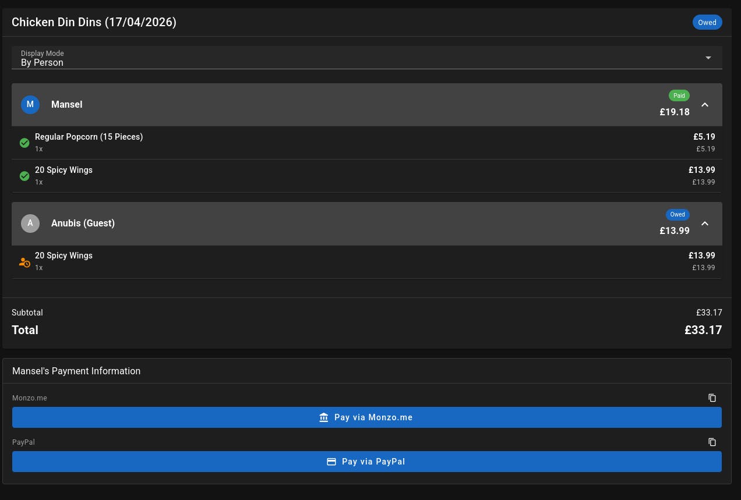Pay via PayPal button

pos(367,462)
